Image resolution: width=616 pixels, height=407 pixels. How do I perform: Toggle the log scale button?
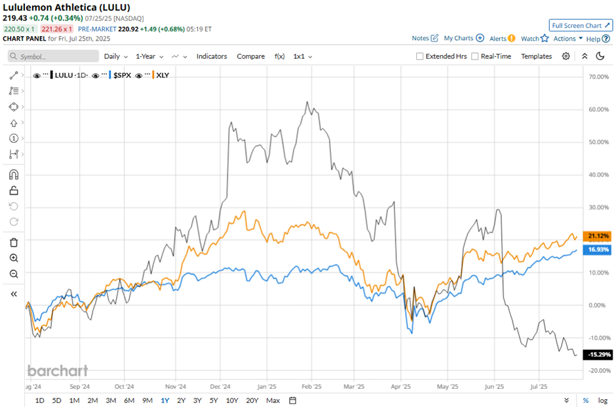tap(603, 400)
